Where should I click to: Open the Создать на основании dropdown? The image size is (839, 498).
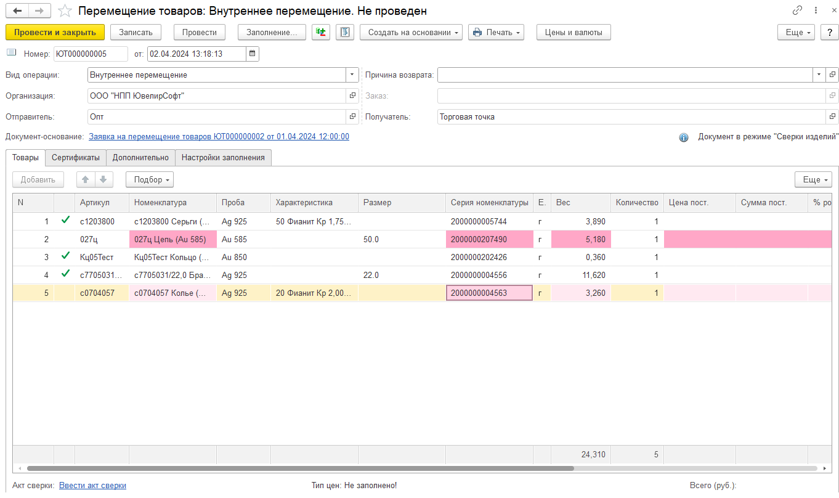click(411, 32)
